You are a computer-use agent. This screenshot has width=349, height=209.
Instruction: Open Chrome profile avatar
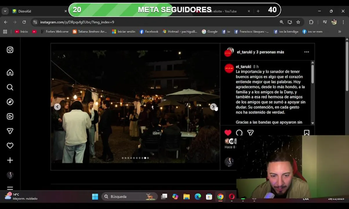click(334, 22)
